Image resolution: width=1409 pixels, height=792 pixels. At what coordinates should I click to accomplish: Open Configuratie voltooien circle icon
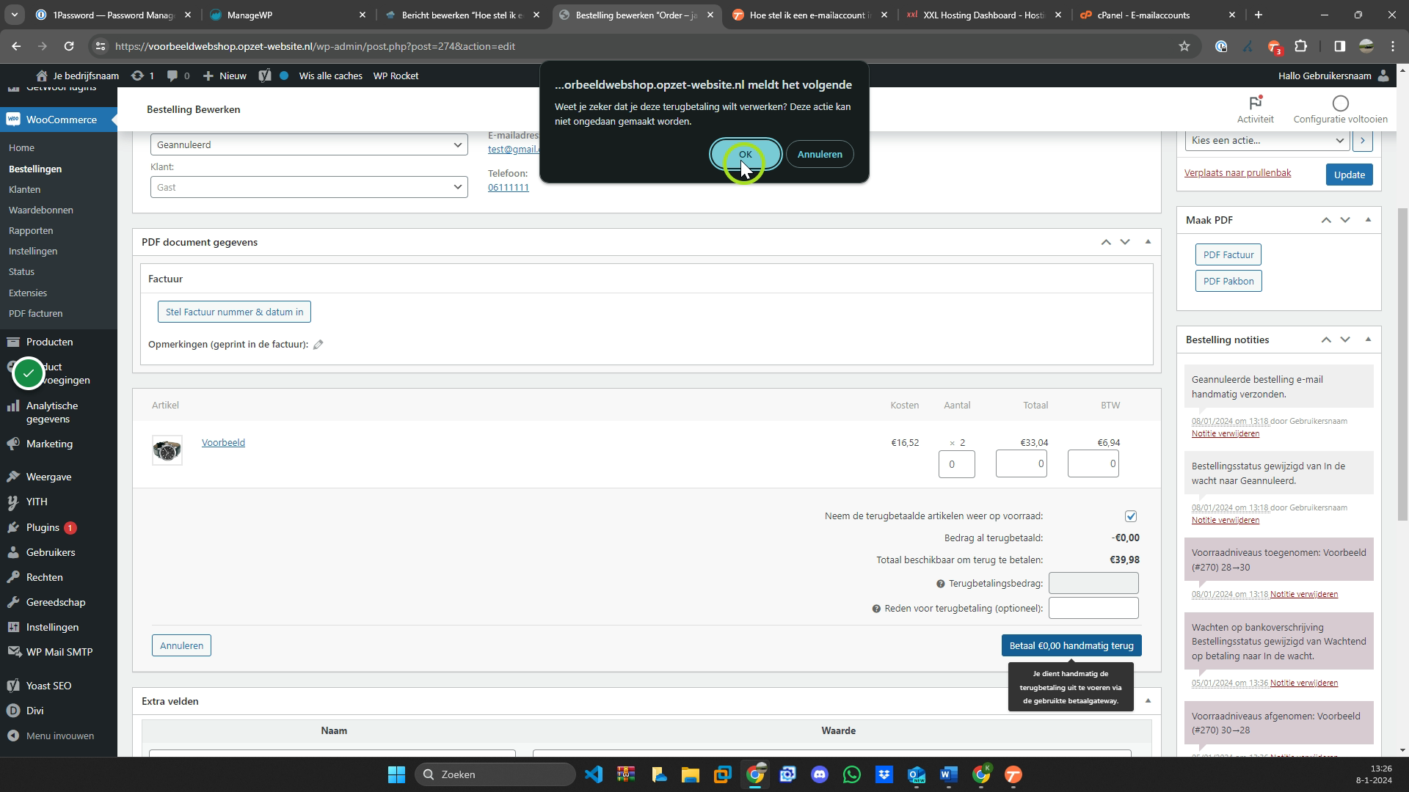click(1341, 103)
